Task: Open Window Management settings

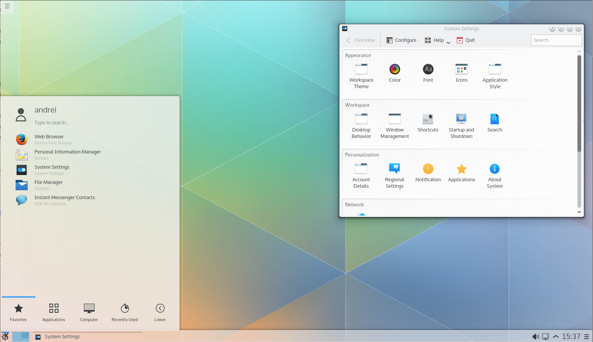Action: click(395, 126)
